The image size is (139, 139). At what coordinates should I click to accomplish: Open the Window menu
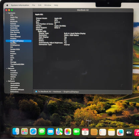point(48,5)
